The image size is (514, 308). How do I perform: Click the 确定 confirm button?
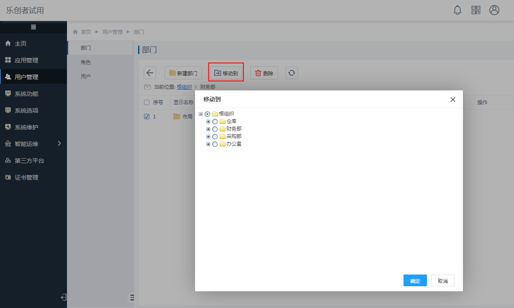415,281
